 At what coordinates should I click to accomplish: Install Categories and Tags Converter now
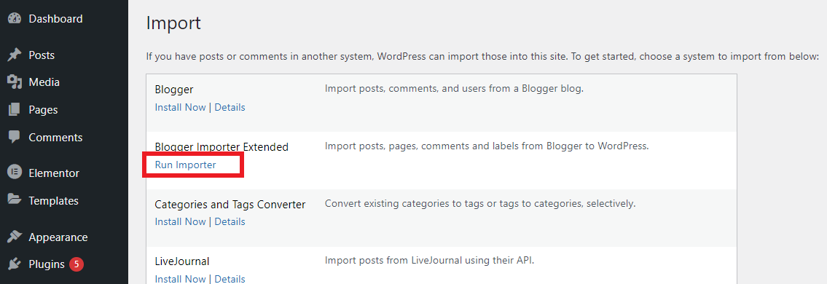click(180, 221)
